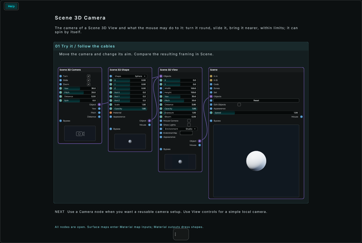Viewport: 362px width, 243px height.
Task: Enable the Show Lights checkbox
Action: click(x=189, y=125)
